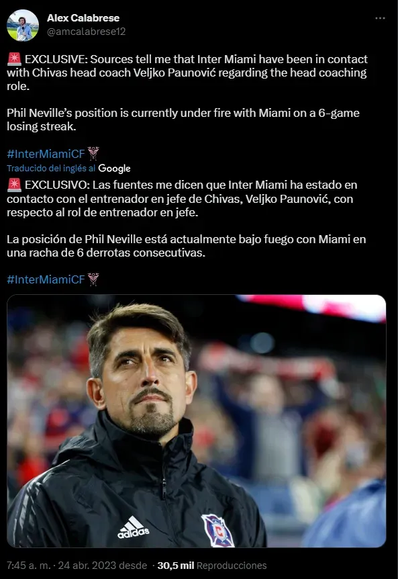Click the Chicago Fire crest on jacket
Image resolution: width=398 pixels, height=579 pixels.
point(218,531)
